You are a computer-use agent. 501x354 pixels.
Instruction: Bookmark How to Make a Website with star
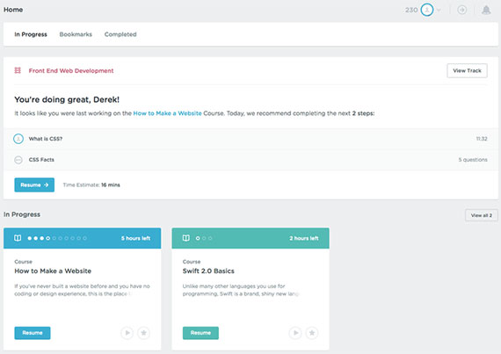point(144,333)
